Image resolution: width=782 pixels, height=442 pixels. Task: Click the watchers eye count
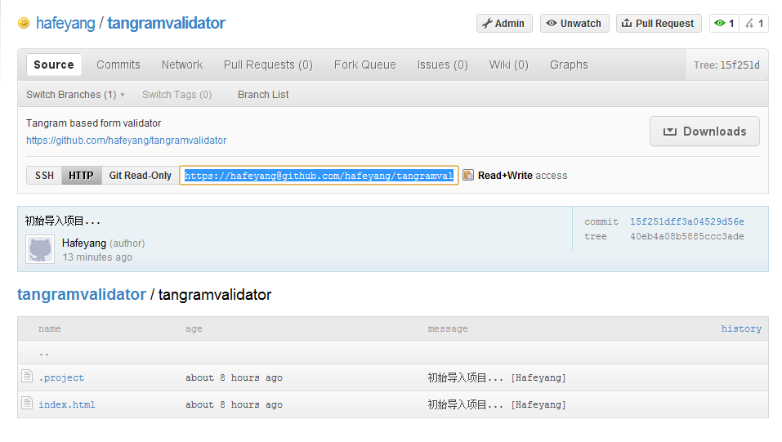pyautogui.click(x=724, y=24)
